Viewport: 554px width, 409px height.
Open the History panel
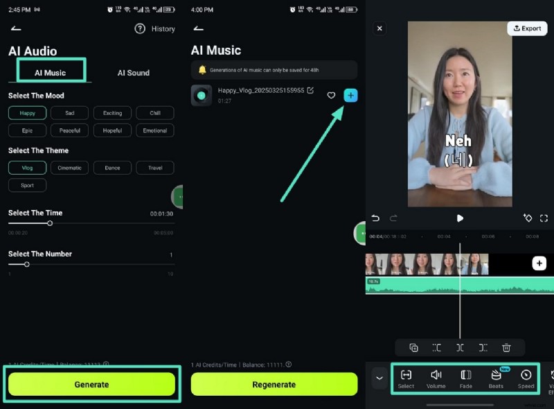tap(155, 28)
